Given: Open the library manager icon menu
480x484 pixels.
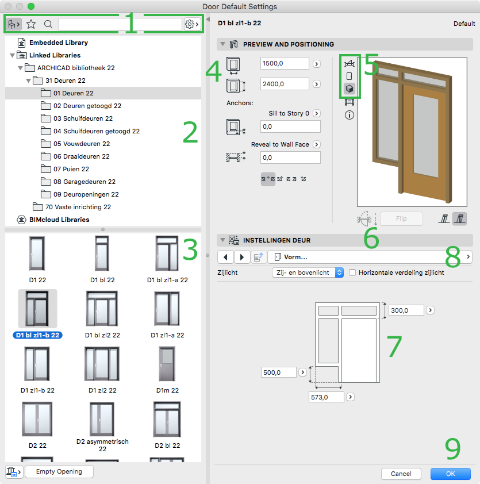Looking at the screenshot, I should click(14, 472).
